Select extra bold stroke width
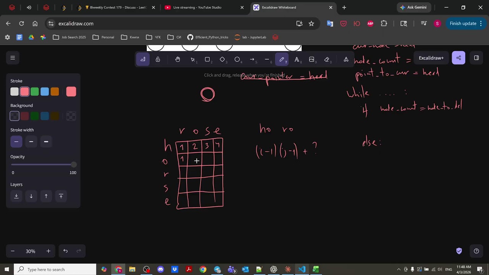 pyautogui.click(x=46, y=142)
